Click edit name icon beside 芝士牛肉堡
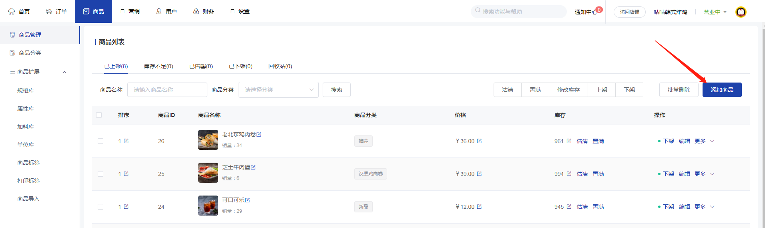The height and width of the screenshot is (228, 765). click(x=253, y=167)
